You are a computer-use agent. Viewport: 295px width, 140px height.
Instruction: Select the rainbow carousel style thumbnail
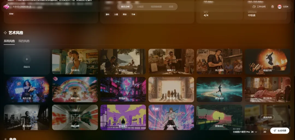[x=75, y=89]
